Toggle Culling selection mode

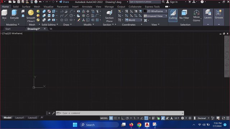[173, 15]
